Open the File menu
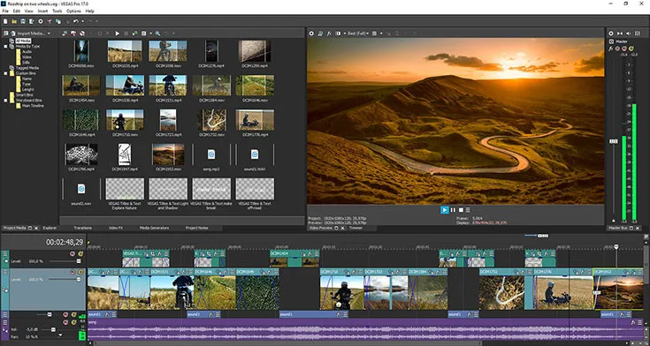The width and height of the screenshot is (650, 346). click(x=5, y=11)
